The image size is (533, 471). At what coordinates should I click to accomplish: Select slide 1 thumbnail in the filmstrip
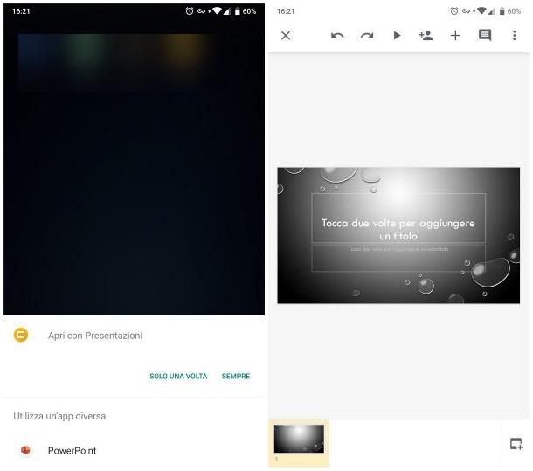click(x=299, y=439)
